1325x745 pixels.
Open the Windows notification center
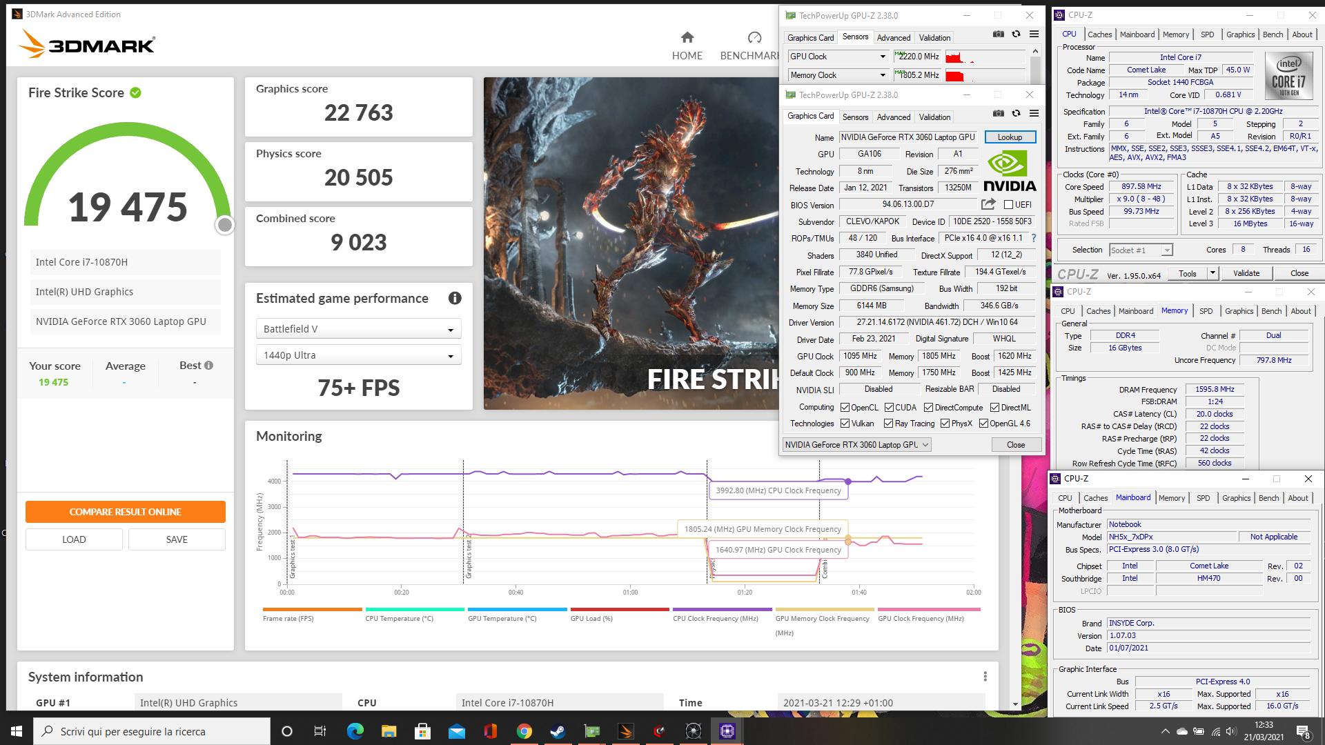[1303, 731]
